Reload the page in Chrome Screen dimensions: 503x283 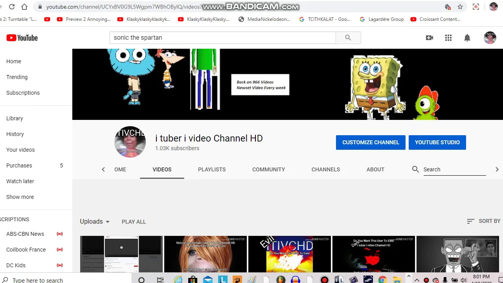[12, 7]
